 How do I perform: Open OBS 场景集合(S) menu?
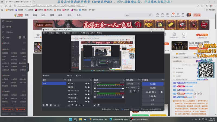[85, 33]
